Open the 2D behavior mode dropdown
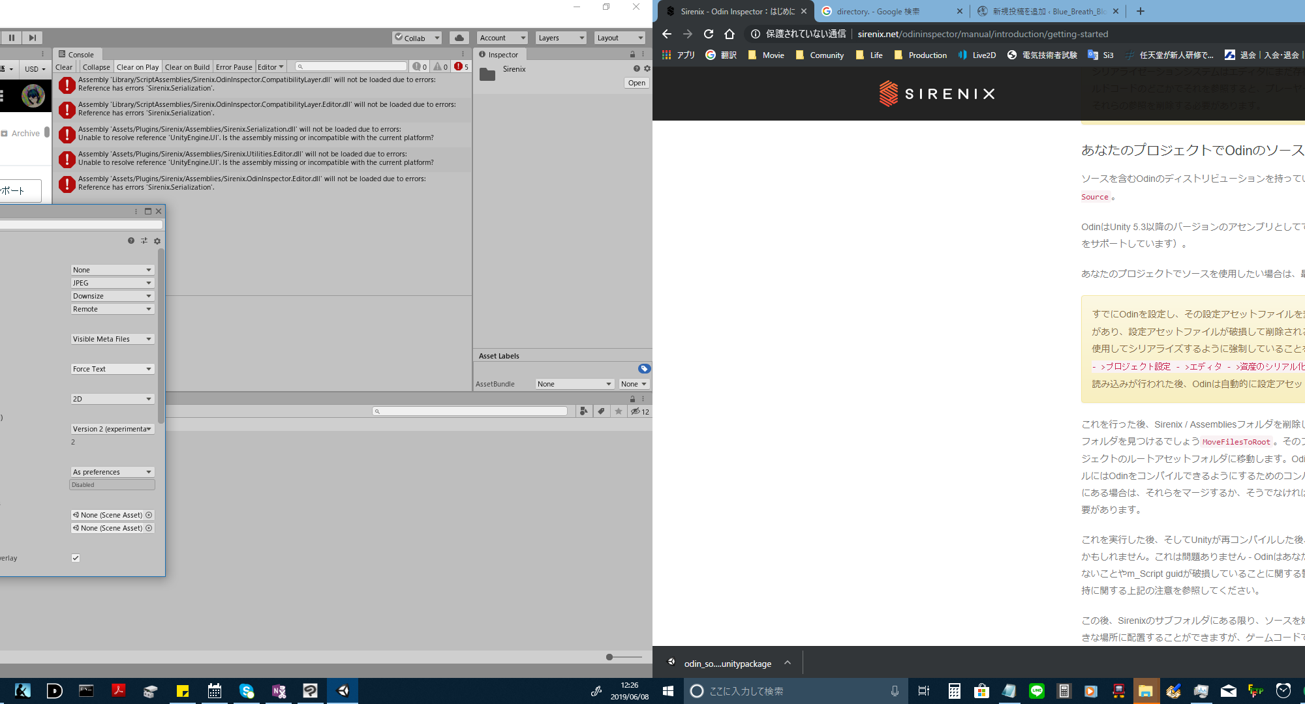This screenshot has width=1305, height=704. [112, 399]
